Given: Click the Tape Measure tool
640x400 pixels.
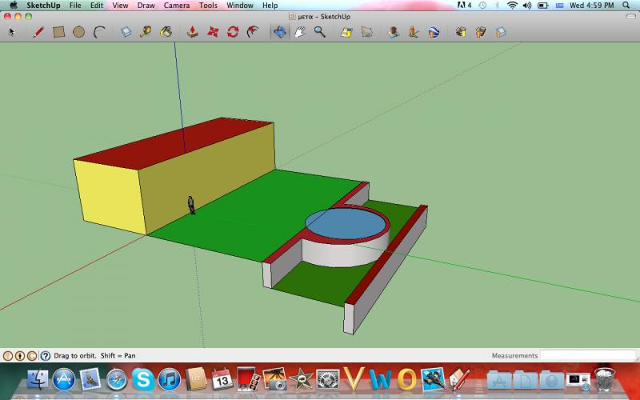Looking at the screenshot, I should pyautogui.click(x=146, y=32).
